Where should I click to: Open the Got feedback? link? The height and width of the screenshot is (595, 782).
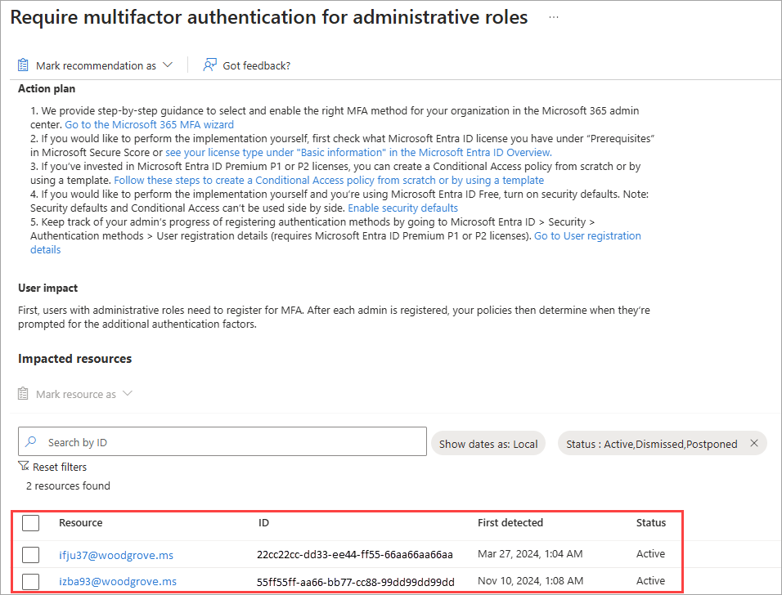pos(256,65)
